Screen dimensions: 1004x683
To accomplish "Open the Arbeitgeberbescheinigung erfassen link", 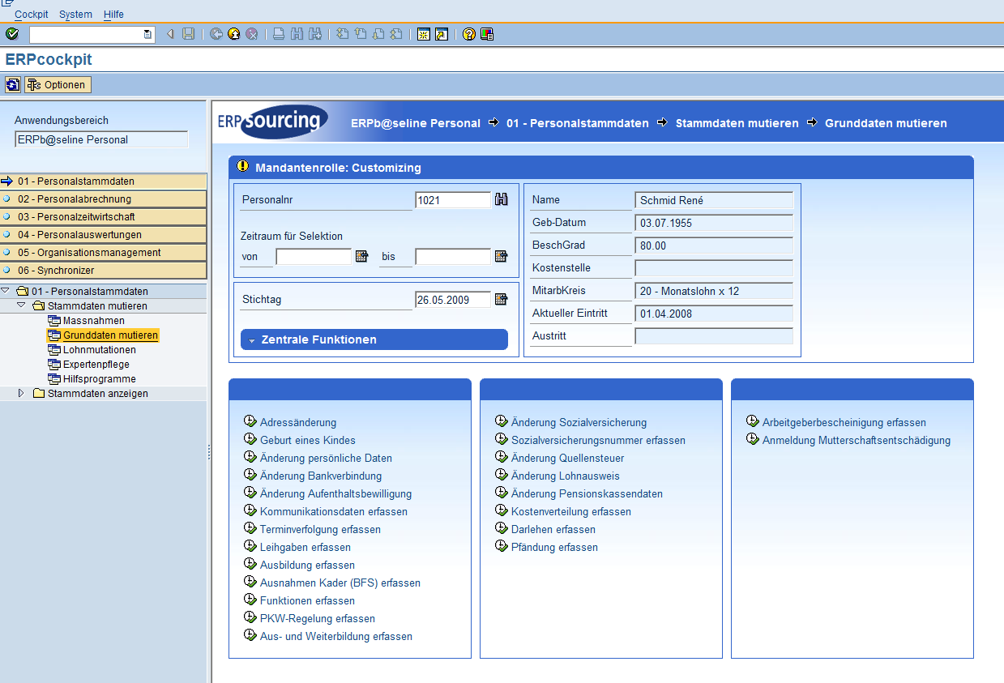I will 844,422.
